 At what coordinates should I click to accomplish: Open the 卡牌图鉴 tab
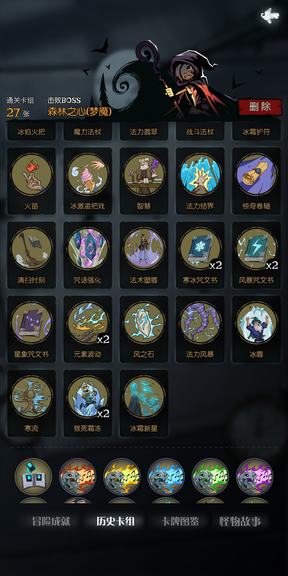(180, 521)
